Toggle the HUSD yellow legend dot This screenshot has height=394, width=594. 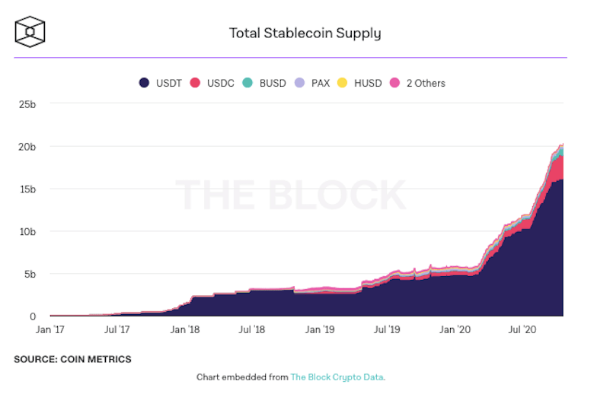[343, 82]
